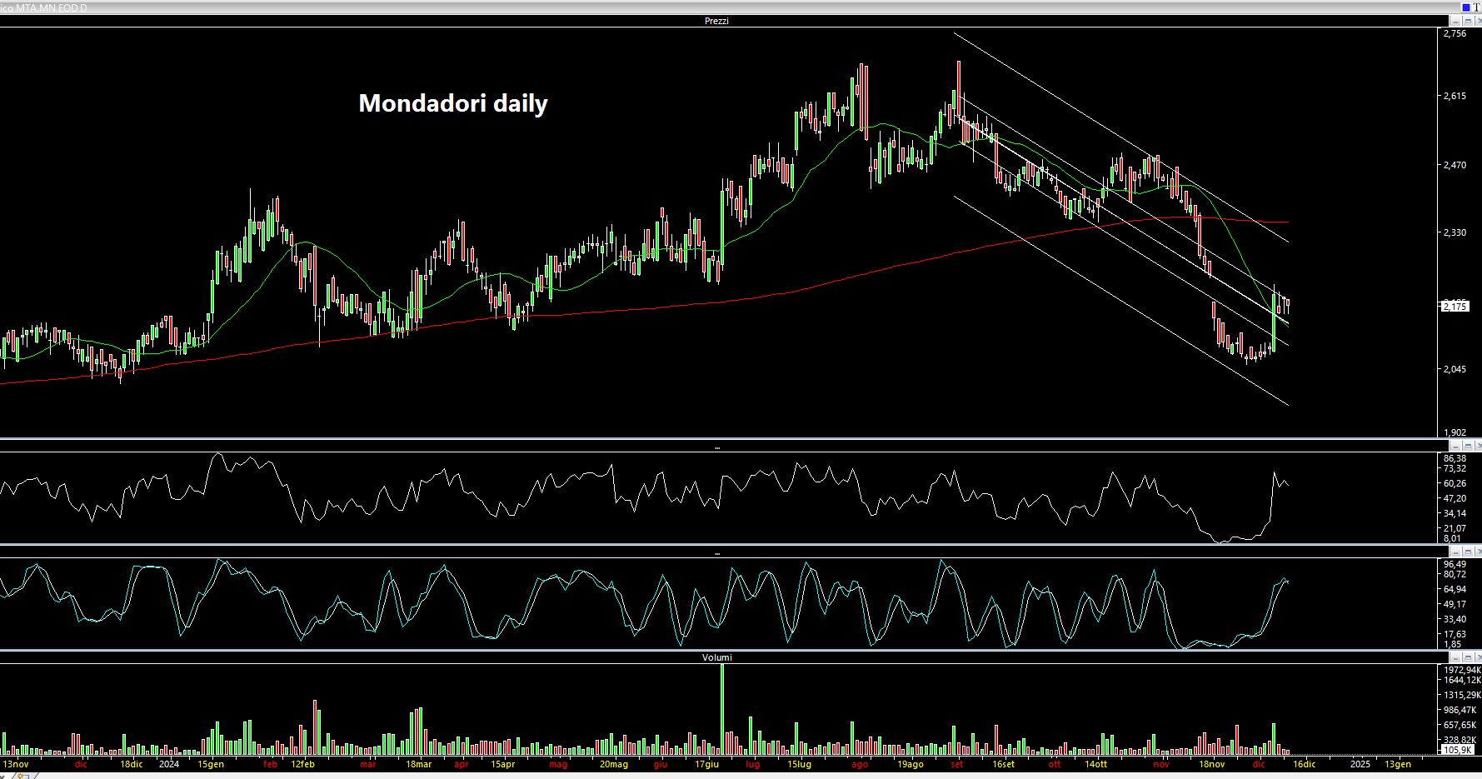Minimize the RSI indicator panel below Prezzi
The height and width of the screenshot is (779, 1482).
pos(1455,446)
